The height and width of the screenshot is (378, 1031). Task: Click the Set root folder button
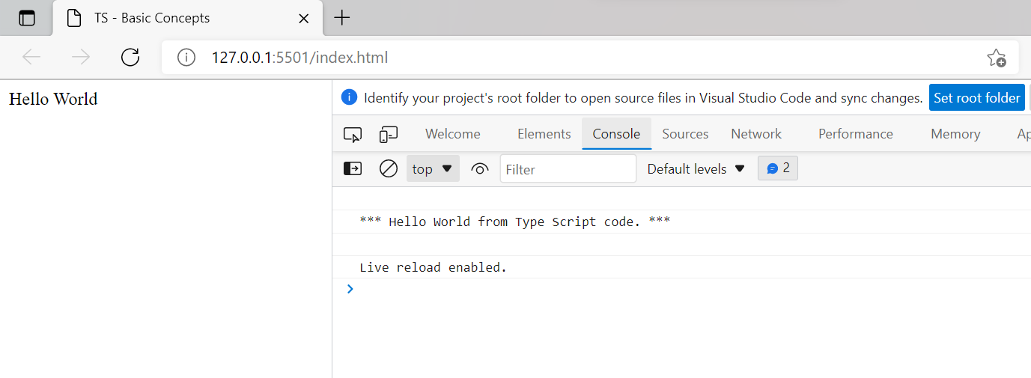[976, 98]
